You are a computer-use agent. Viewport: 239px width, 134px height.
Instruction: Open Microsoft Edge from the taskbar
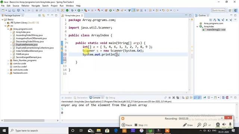[116, 131]
